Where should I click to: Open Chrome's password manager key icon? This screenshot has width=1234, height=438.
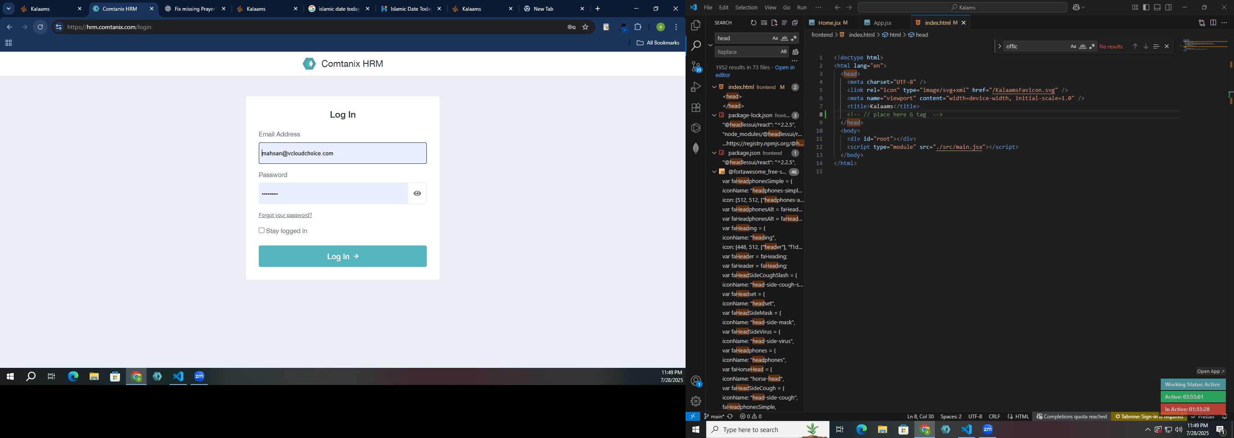(x=571, y=27)
